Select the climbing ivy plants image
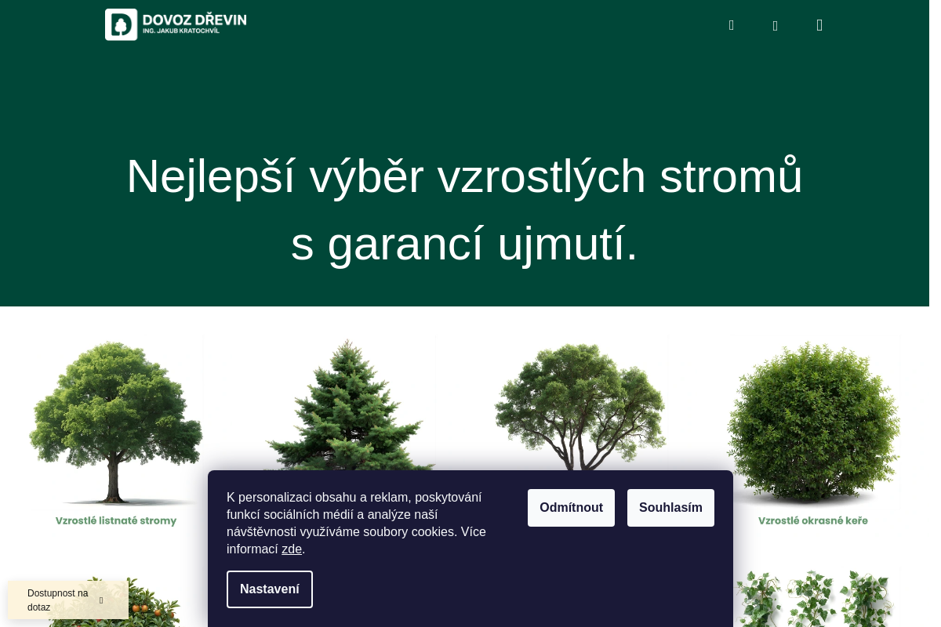Viewport: 941px width, 627px height. pyautogui.click(x=813, y=597)
